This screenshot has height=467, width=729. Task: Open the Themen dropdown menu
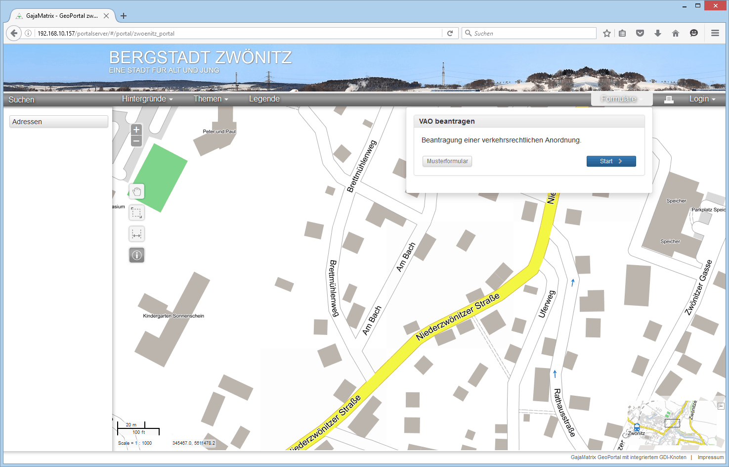(211, 99)
